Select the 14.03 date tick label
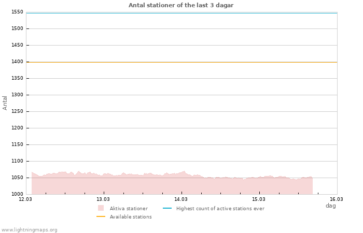 pos(181,199)
